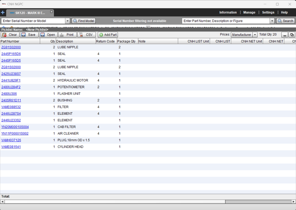Open part link 2441U829F1

(x=11, y=80)
